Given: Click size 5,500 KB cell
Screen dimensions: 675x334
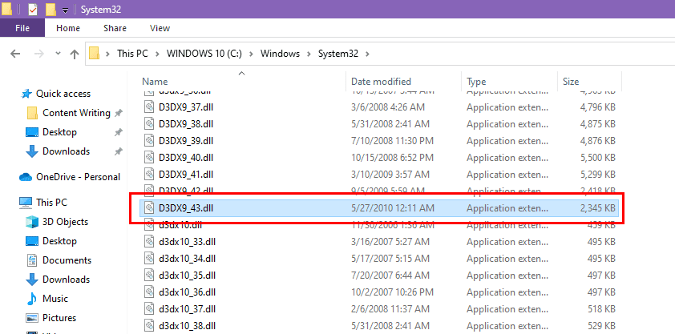Looking at the screenshot, I should coord(598,158).
